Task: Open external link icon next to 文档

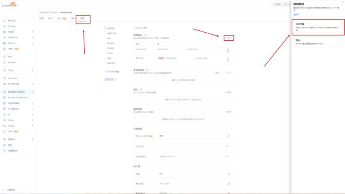Action: pyautogui.click(x=298, y=14)
